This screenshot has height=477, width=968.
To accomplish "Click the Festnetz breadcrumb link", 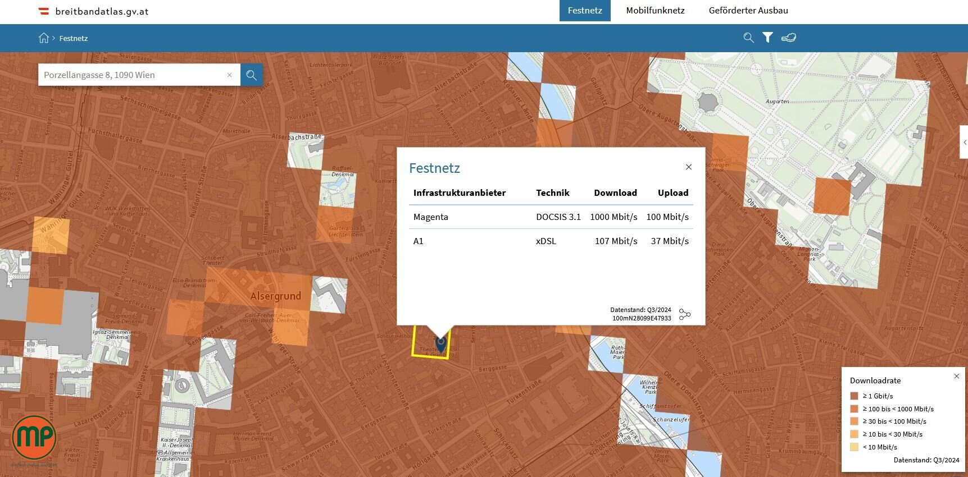I will pos(74,38).
